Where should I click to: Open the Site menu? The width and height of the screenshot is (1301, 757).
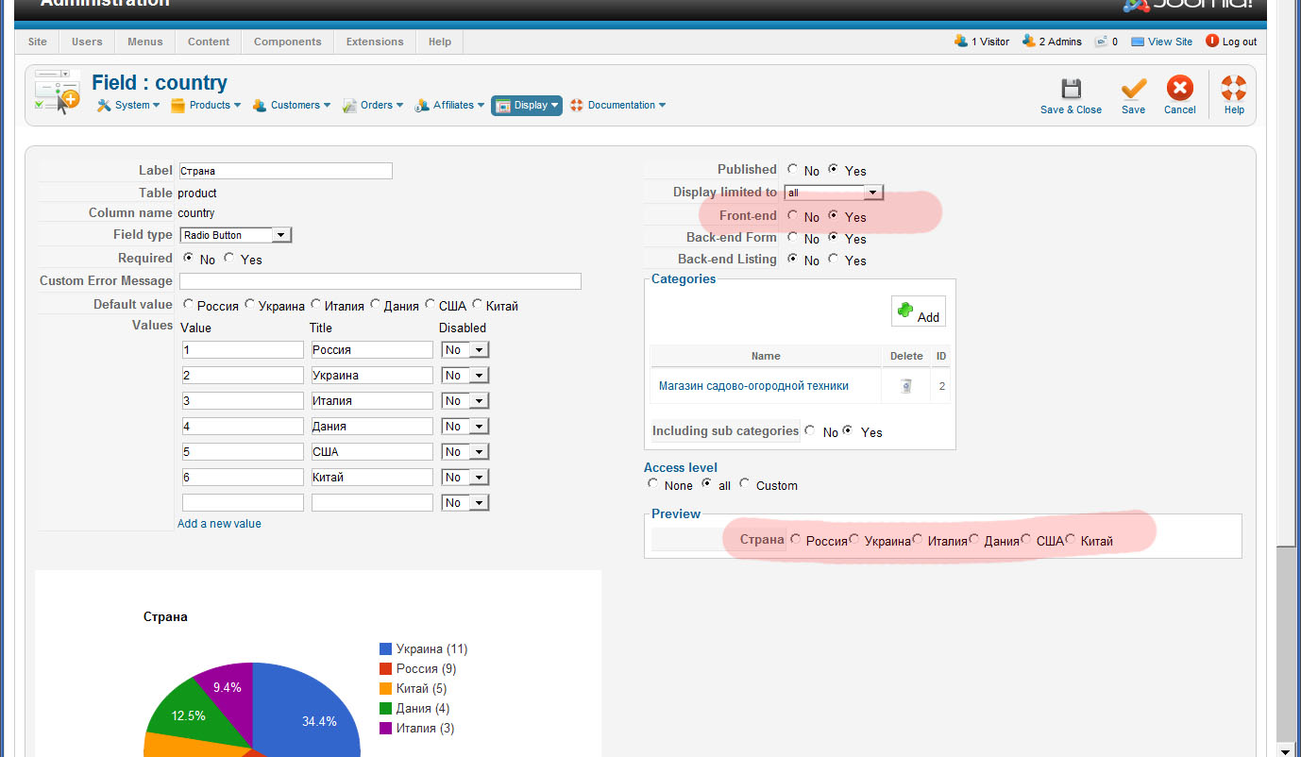click(x=38, y=42)
